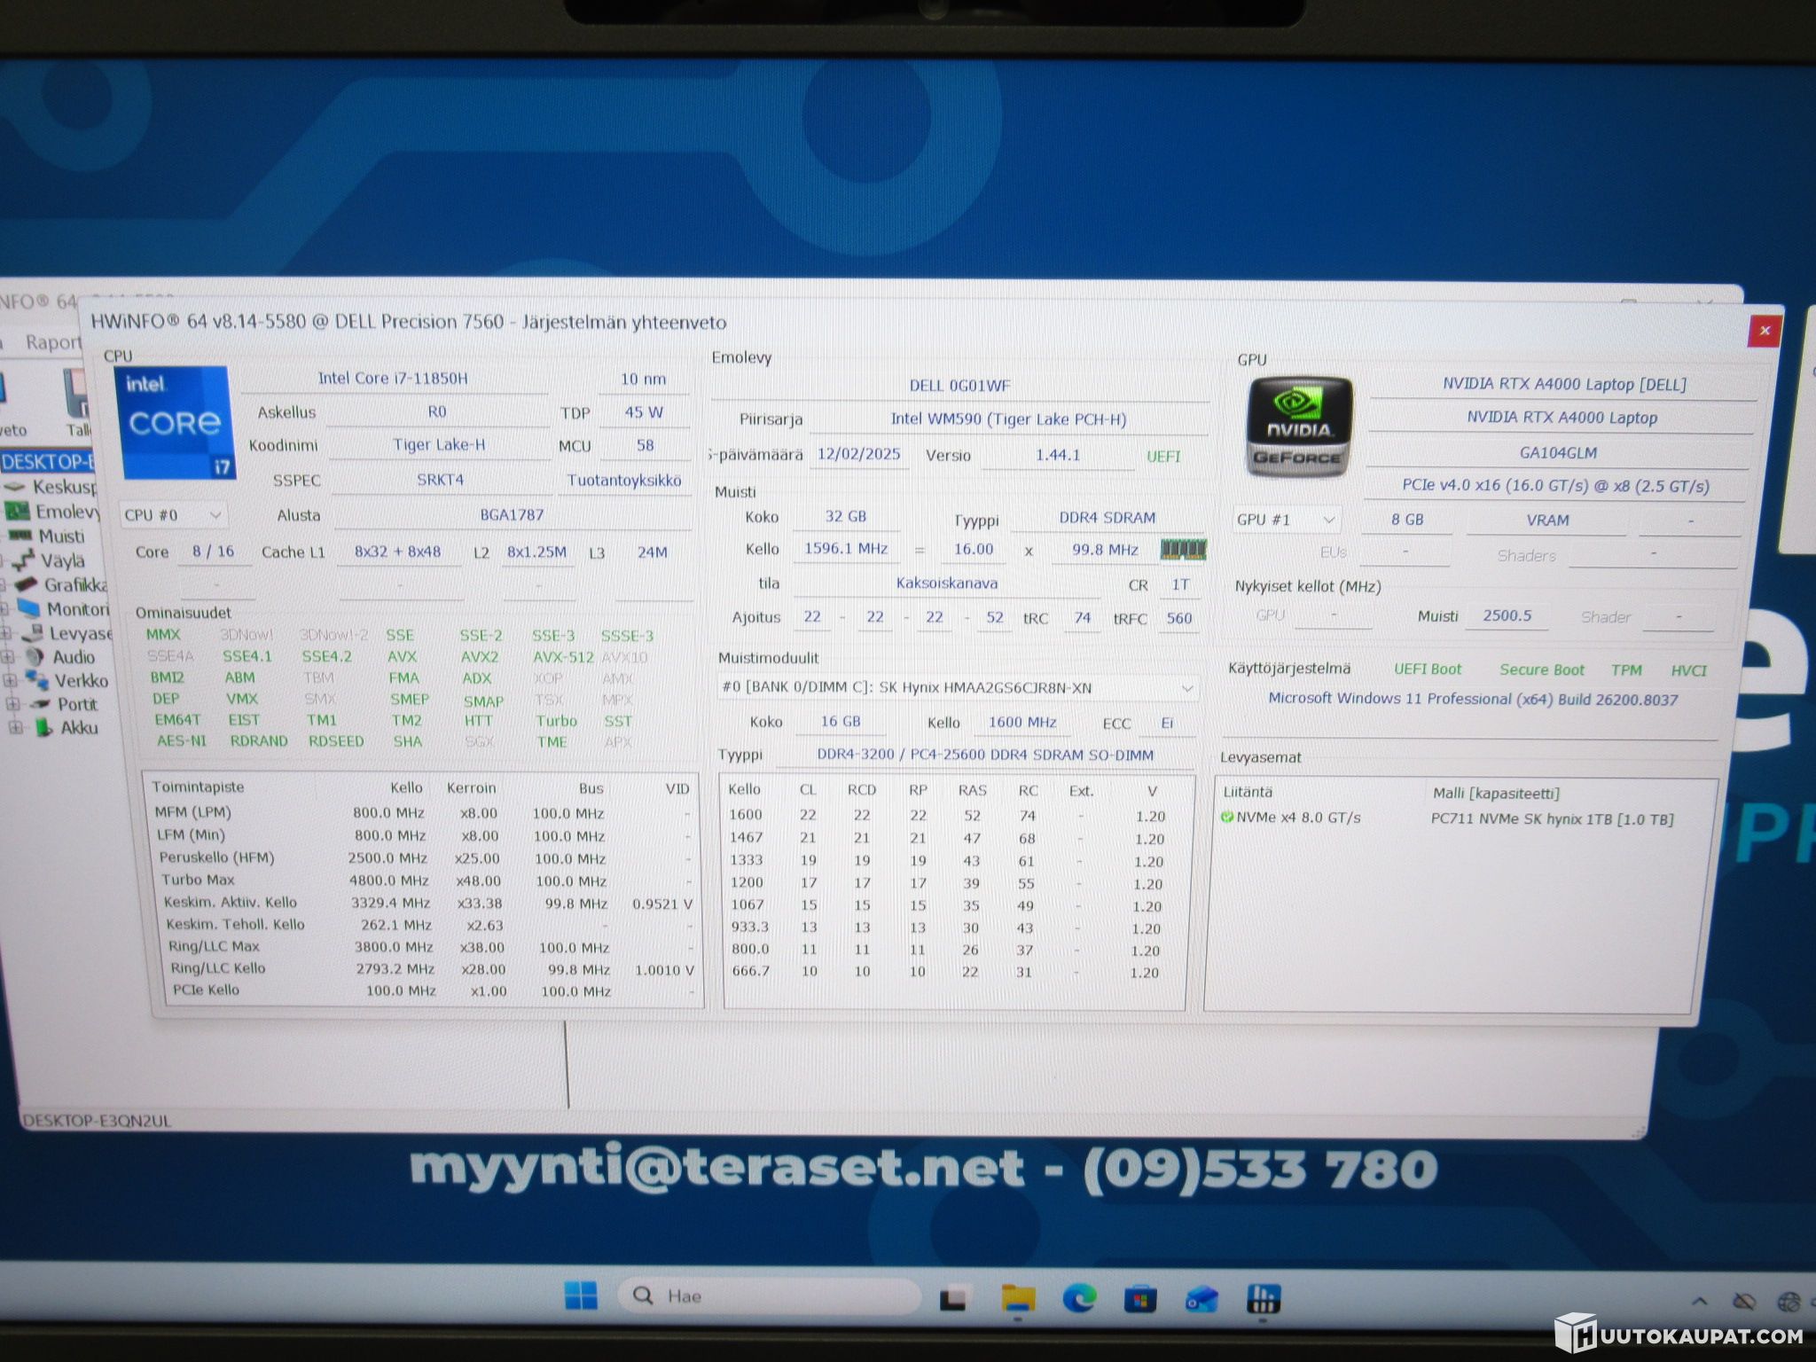Open the CPU #0 selector dropdown
Viewport: 1816px width, 1362px height.
tap(174, 515)
